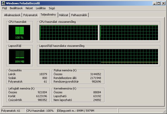Image resolution: width=167 pixels, height=114 pixels.
Task: Click Rendelkezésre álló value 2171948
Action: point(96,78)
